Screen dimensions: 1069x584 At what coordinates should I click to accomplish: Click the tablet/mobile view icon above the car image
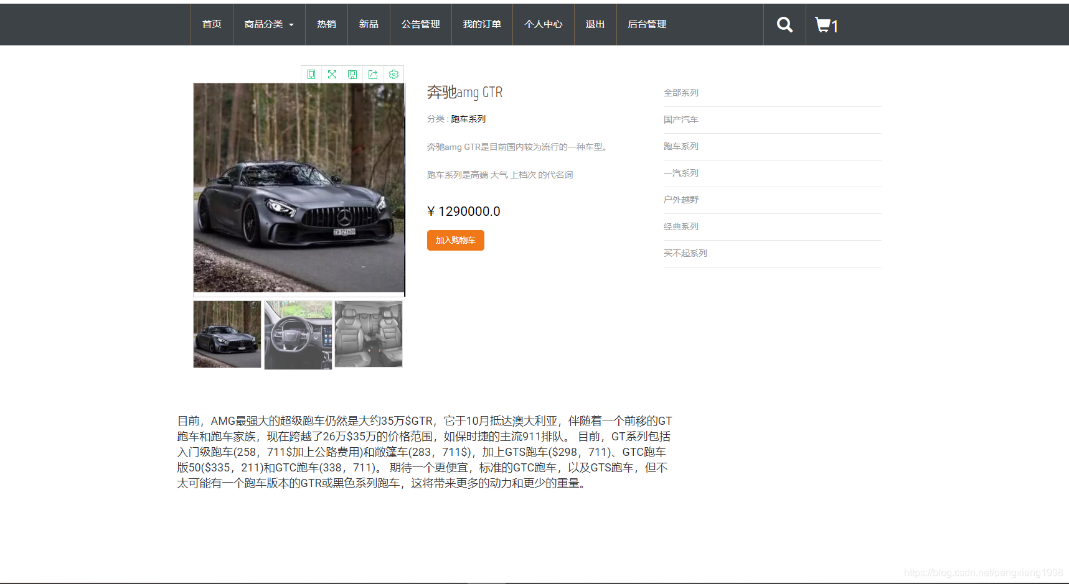point(311,75)
